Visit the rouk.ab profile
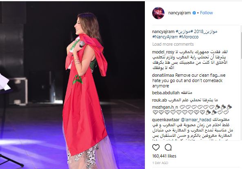The width and height of the screenshot is (242, 169). tap(160, 100)
